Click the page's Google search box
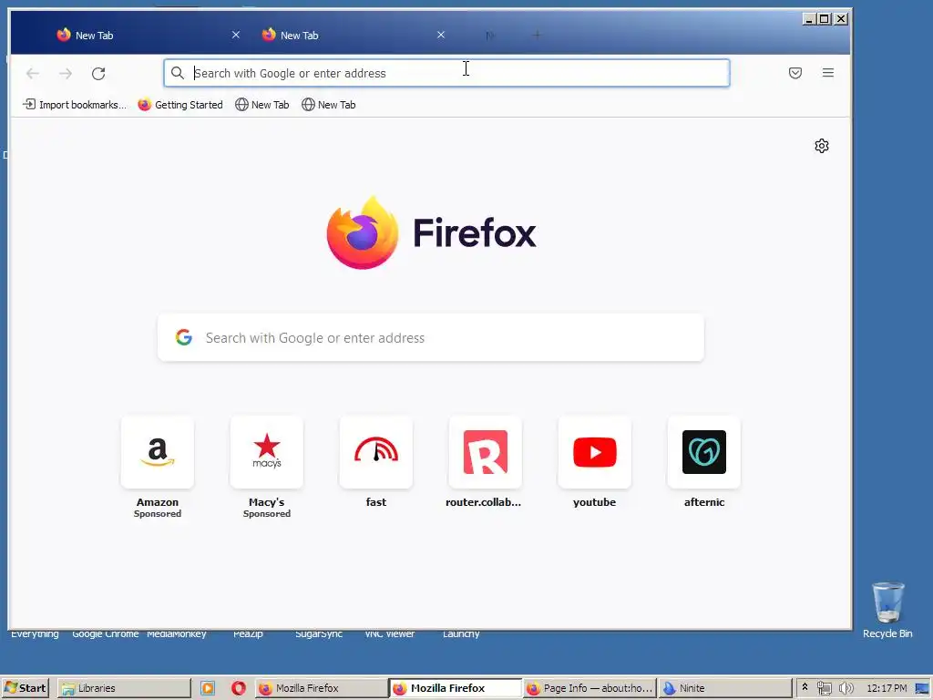Screen dimensions: 933x700 coord(431,337)
